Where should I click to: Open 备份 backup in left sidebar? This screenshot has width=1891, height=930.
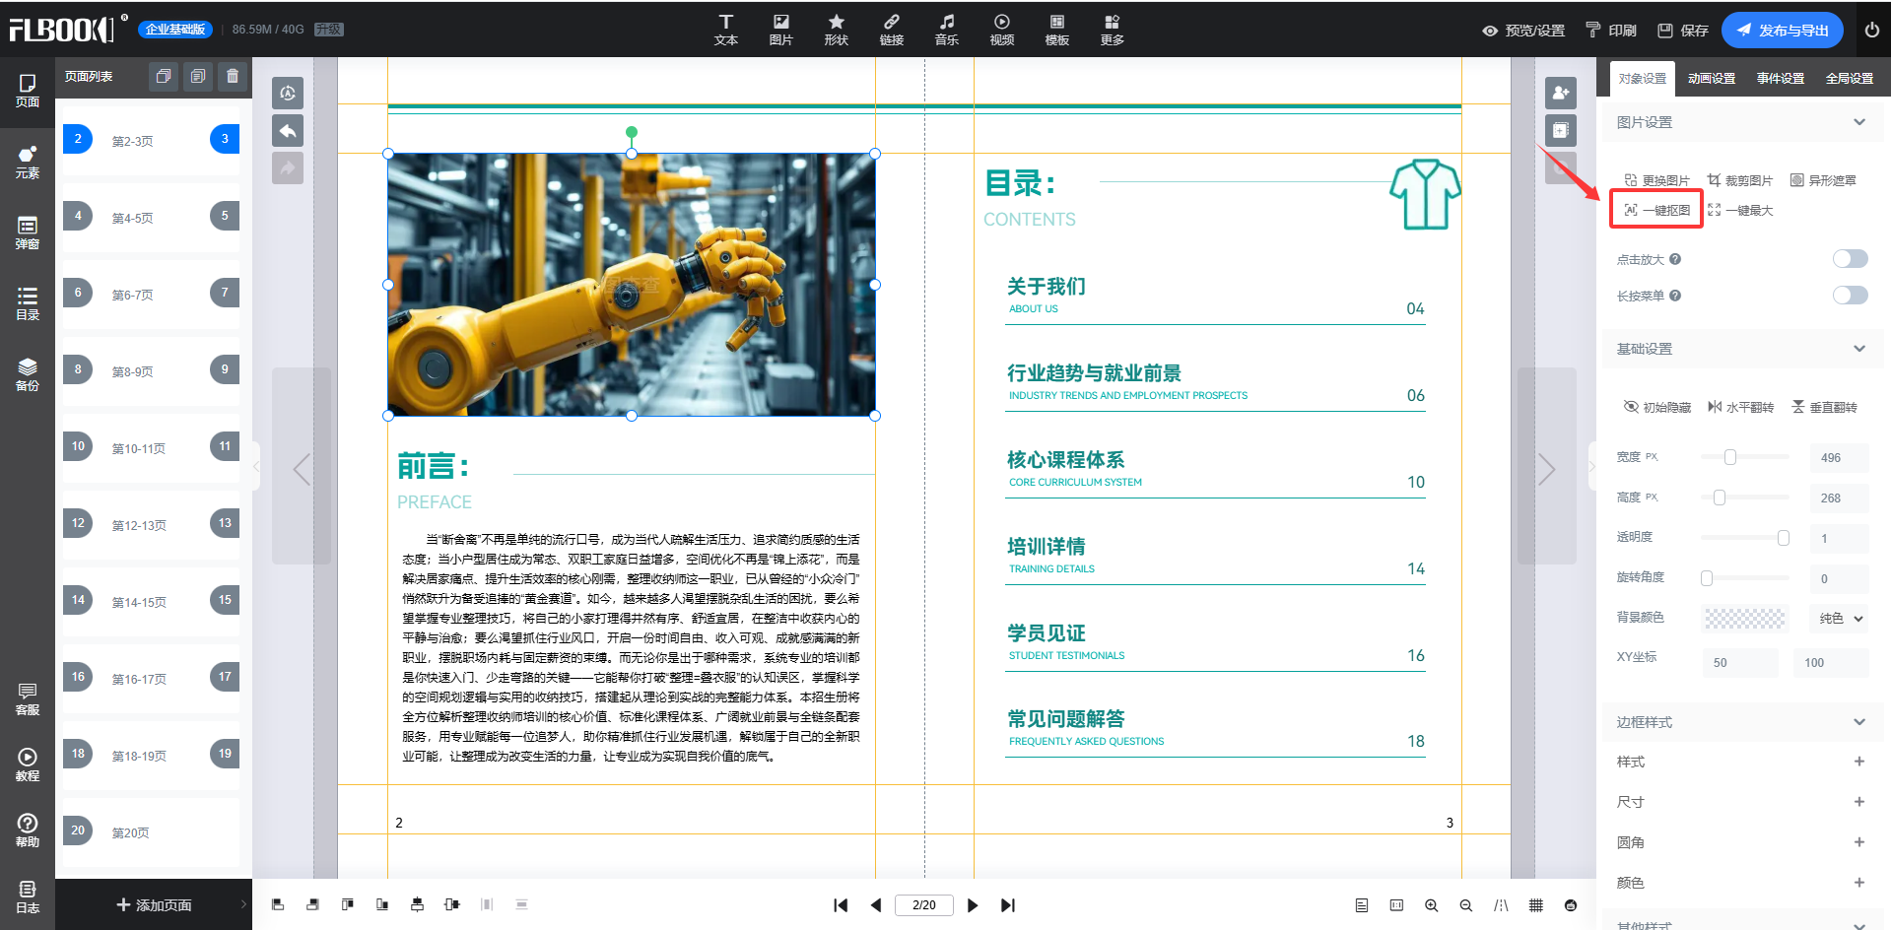click(x=28, y=374)
